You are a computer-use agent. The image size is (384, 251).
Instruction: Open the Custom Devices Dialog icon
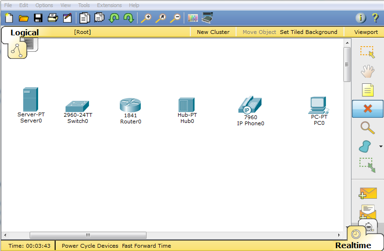[x=207, y=18]
